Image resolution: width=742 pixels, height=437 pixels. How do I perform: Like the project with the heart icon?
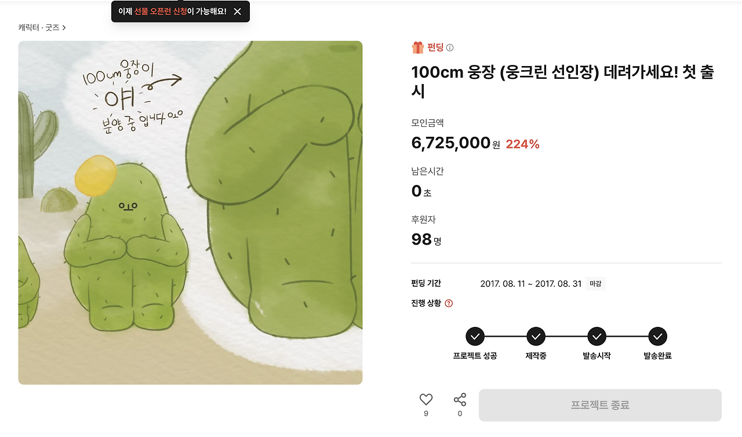[x=426, y=399]
